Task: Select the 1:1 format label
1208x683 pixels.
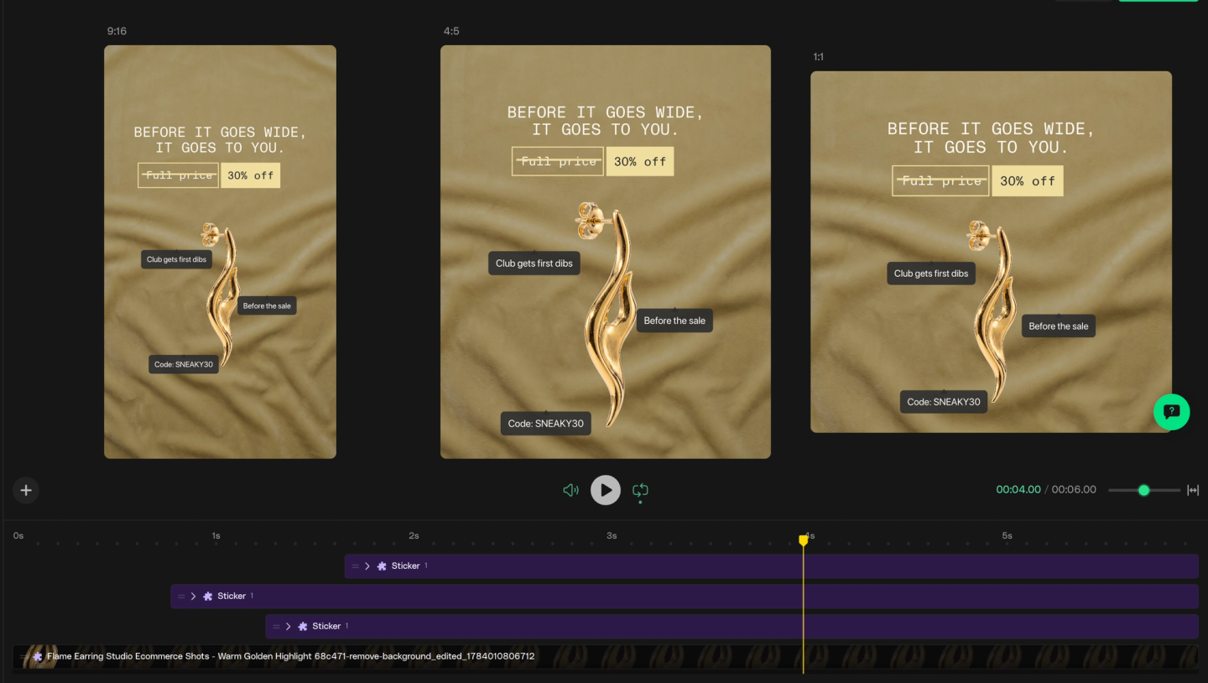Action: pos(819,57)
